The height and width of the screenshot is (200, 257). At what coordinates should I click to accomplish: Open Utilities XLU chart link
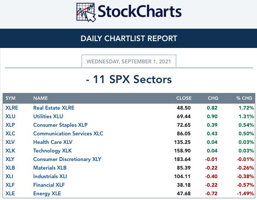pyautogui.click(x=48, y=116)
